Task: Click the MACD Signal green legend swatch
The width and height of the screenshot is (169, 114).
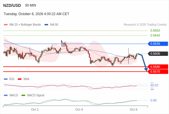Action: point(23,95)
